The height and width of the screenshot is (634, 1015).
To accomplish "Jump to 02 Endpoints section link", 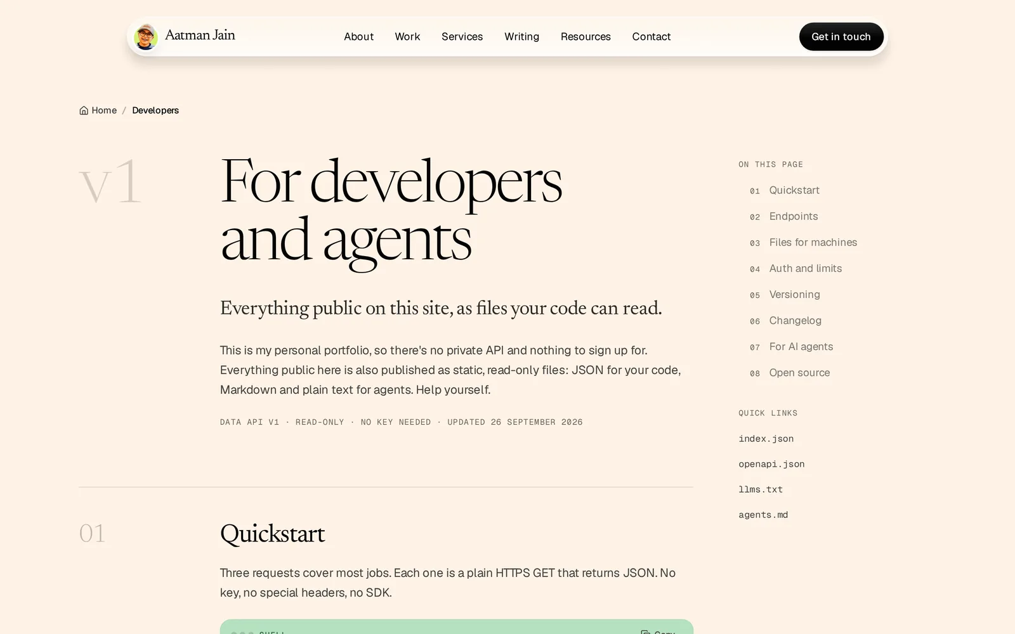I will [x=784, y=216].
